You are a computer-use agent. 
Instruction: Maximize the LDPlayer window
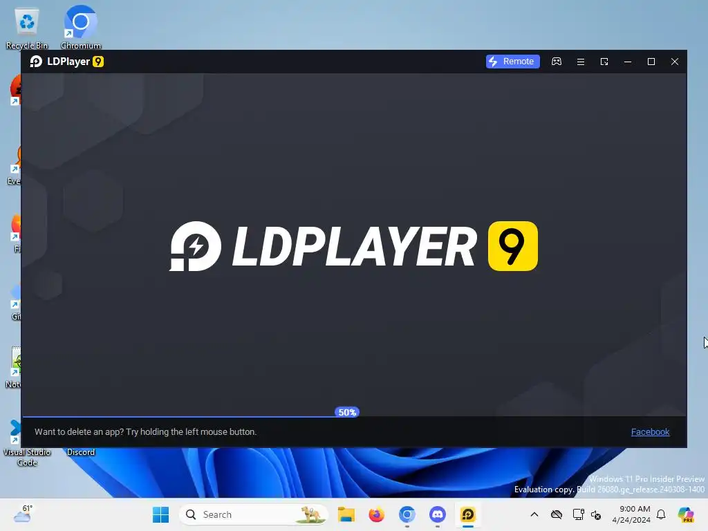click(651, 62)
